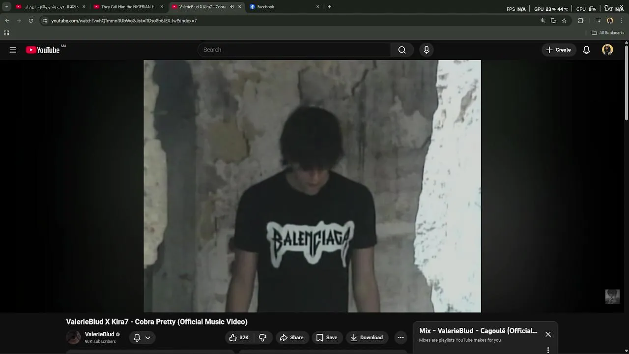Mute the ValerieBlud tab via speaker icon

[232, 7]
